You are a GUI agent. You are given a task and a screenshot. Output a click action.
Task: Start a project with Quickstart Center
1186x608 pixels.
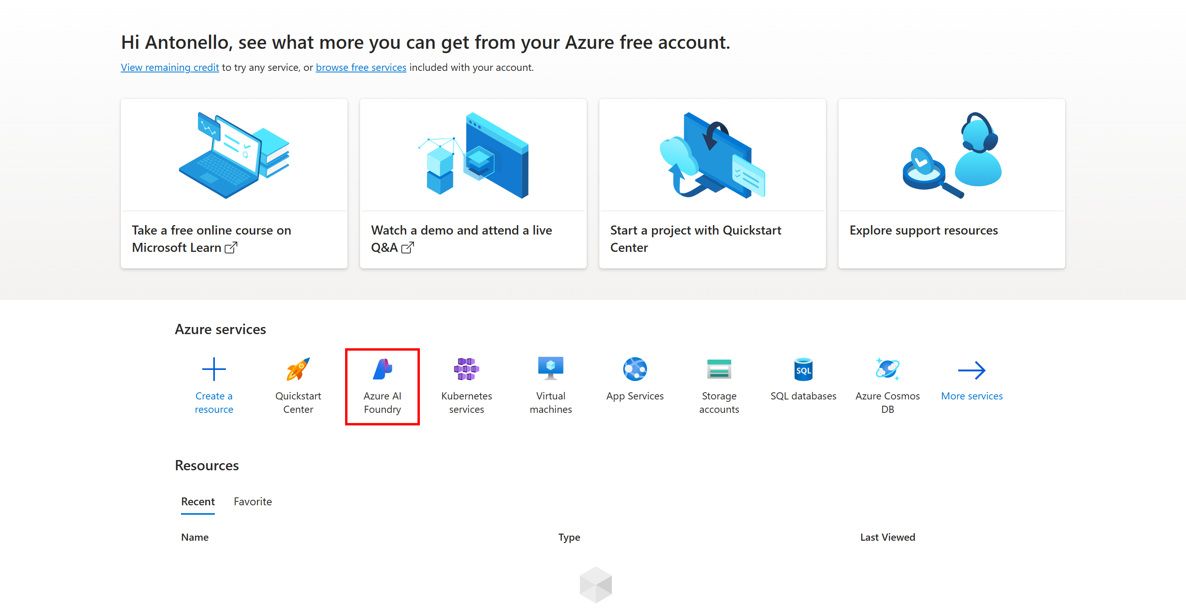click(712, 183)
